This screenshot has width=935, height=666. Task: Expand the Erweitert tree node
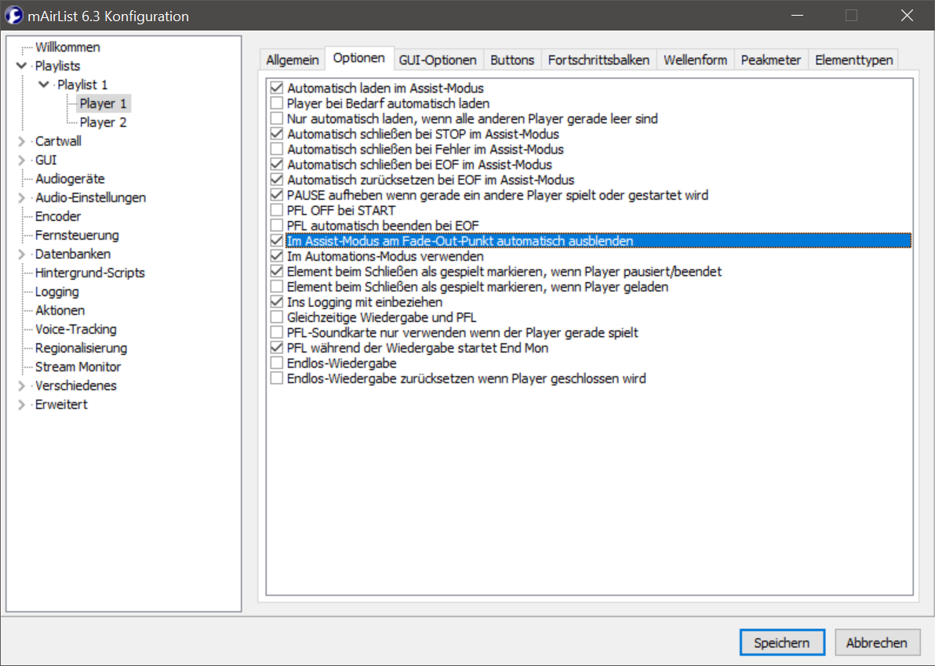(x=21, y=405)
